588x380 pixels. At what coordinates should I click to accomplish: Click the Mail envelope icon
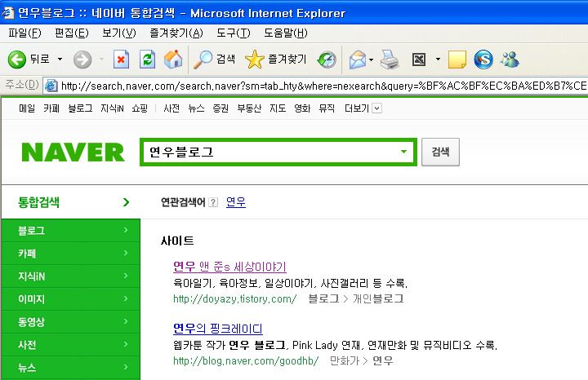pyautogui.click(x=358, y=60)
